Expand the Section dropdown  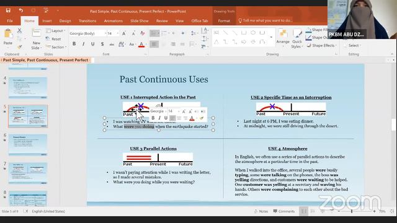(x=56, y=47)
